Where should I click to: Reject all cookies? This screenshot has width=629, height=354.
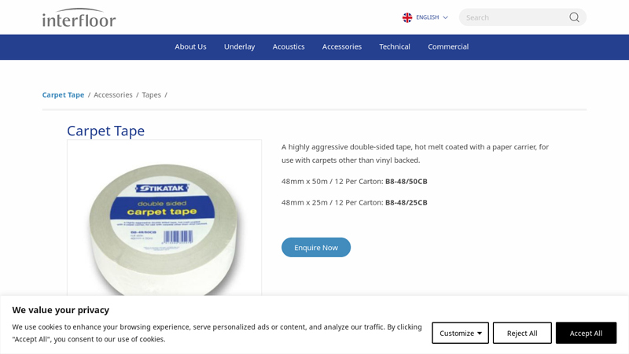(522, 333)
